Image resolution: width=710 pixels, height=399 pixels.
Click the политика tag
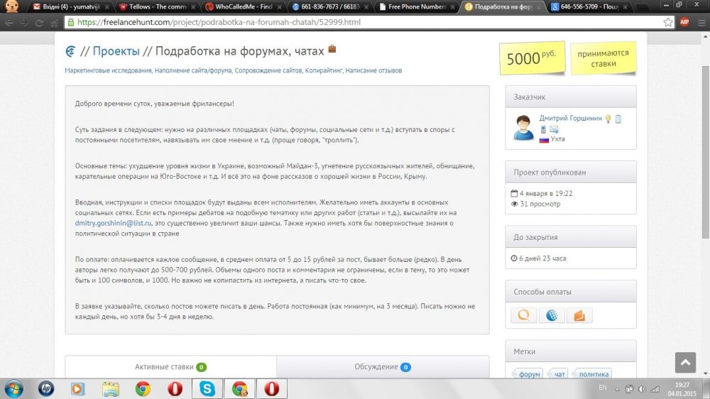[x=592, y=374]
